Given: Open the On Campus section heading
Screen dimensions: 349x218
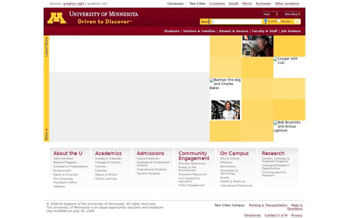Looking at the screenshot, I should coord(234,153).
